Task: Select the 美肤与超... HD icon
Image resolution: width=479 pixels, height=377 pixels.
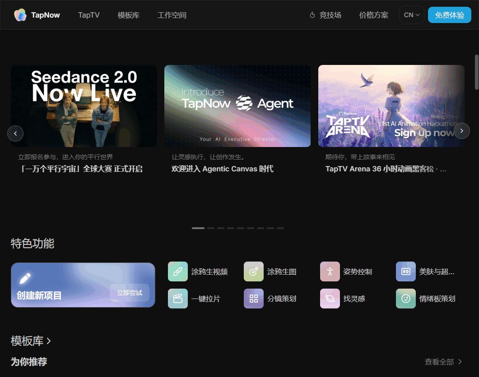Action: pos(406,271)
